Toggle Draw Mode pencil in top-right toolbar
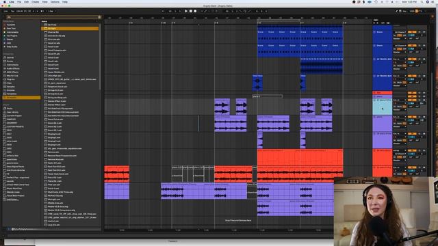Image resolution: width=438 pixels, height=246 pixels. [396, 11]
